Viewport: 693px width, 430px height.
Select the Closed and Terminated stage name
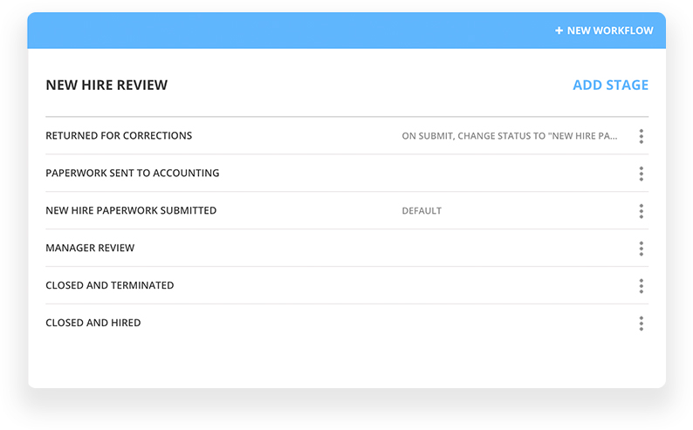coord(110,285)
